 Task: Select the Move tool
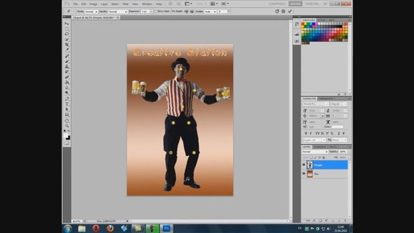[x=67, y=24]
